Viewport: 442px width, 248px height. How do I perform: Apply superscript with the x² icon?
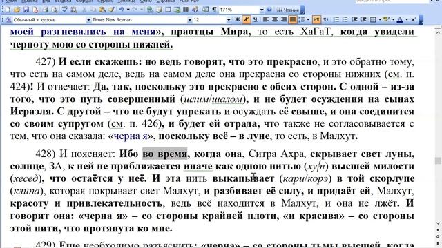(413, 19)
